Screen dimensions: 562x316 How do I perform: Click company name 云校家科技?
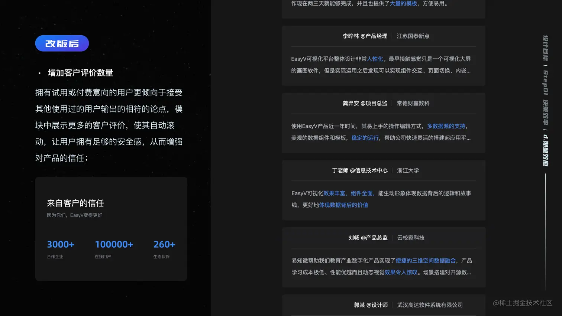(x=411, y=238)
